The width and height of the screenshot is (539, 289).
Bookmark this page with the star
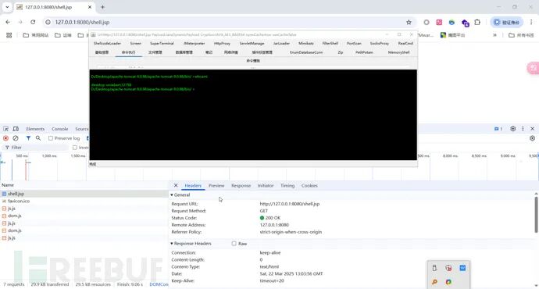point(409,22)
